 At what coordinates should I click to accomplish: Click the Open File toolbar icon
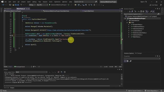point(13,5)
